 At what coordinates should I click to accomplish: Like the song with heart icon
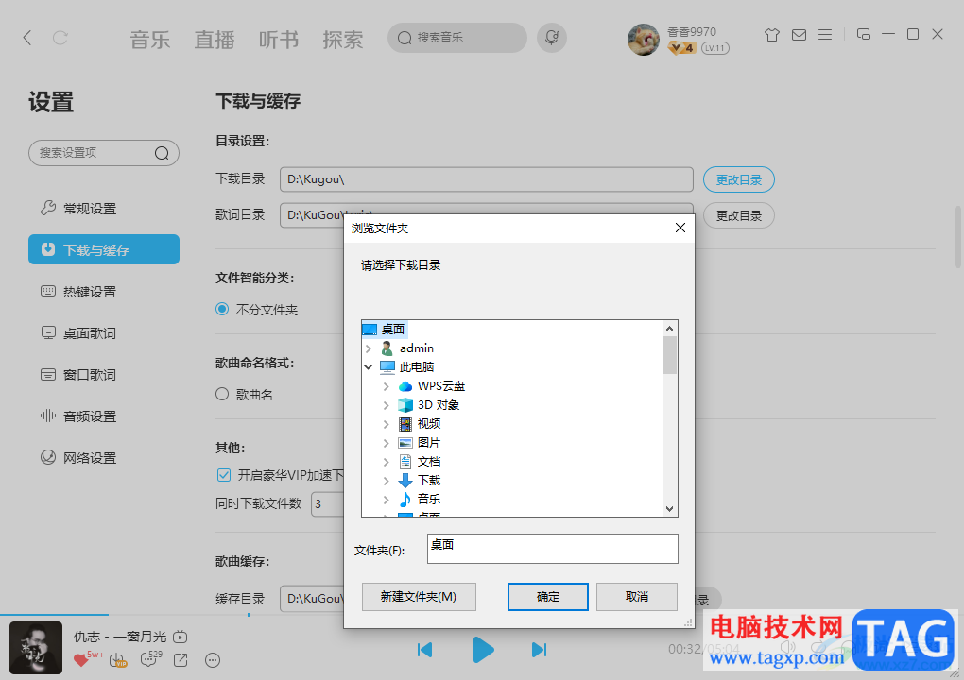80,660
